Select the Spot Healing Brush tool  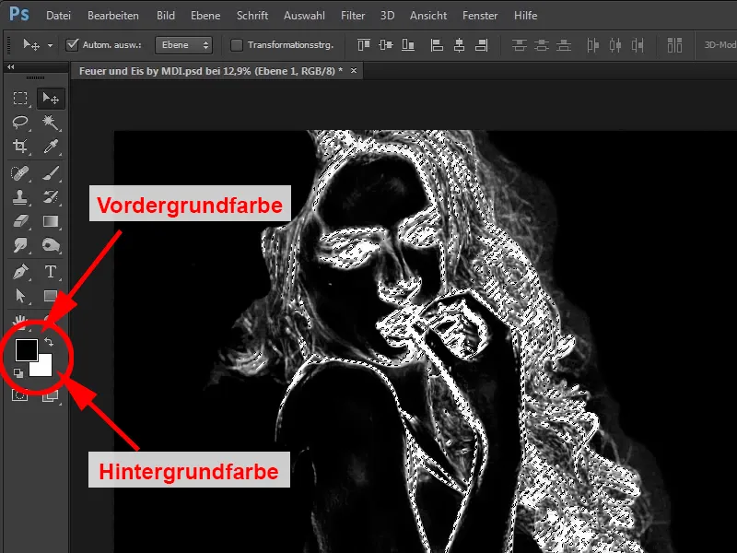point(19,173)
